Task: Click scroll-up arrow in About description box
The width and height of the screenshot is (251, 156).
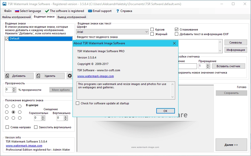Action: (x=172, y=84)
